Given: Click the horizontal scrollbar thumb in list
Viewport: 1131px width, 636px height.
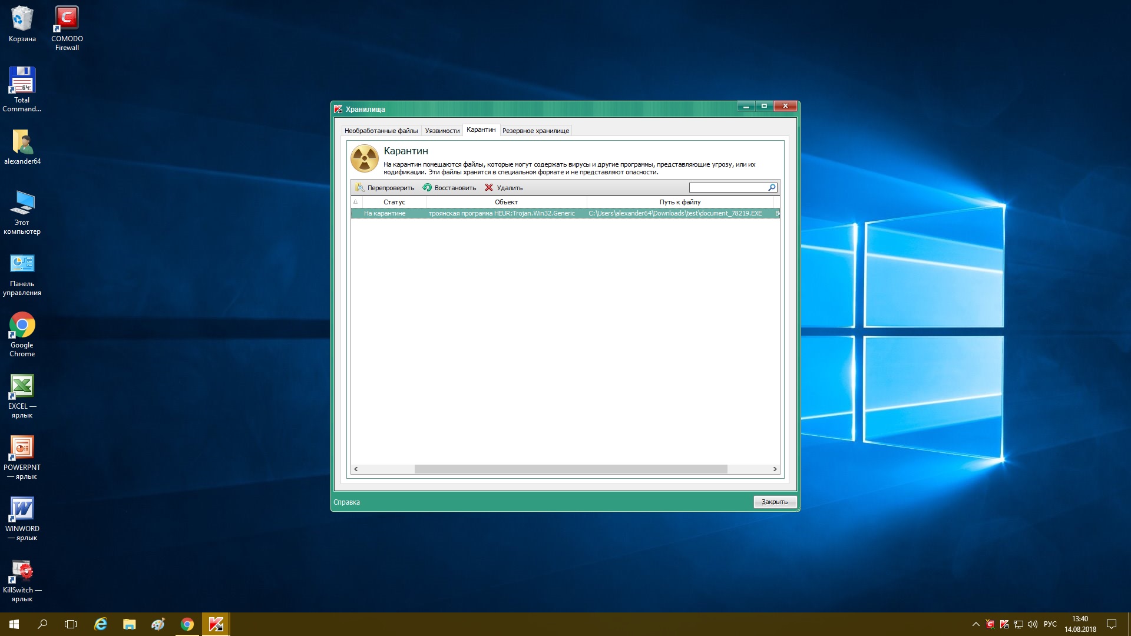Looking at the screenshot, I should point(570,469).
